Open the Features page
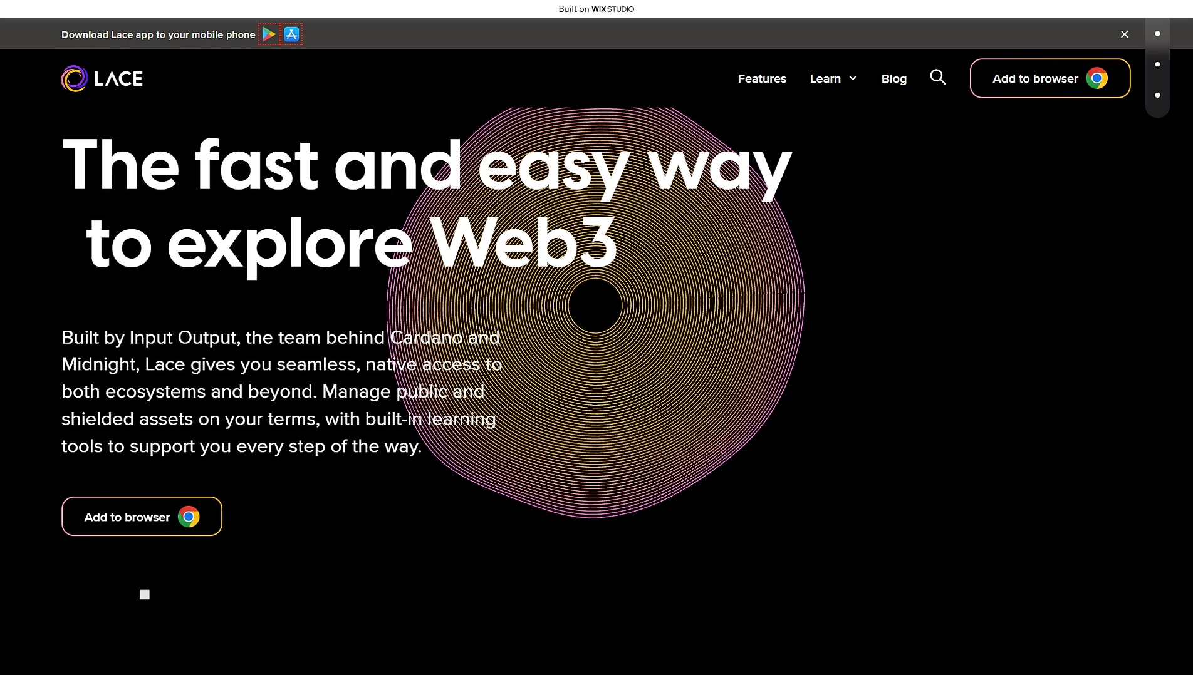The height and width of the screenshot is (675, 1193). click(762, 78)
